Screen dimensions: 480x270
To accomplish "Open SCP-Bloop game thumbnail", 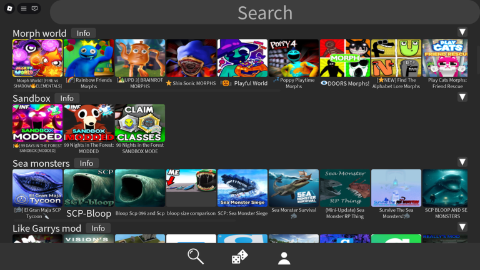I will click(89, 188).
